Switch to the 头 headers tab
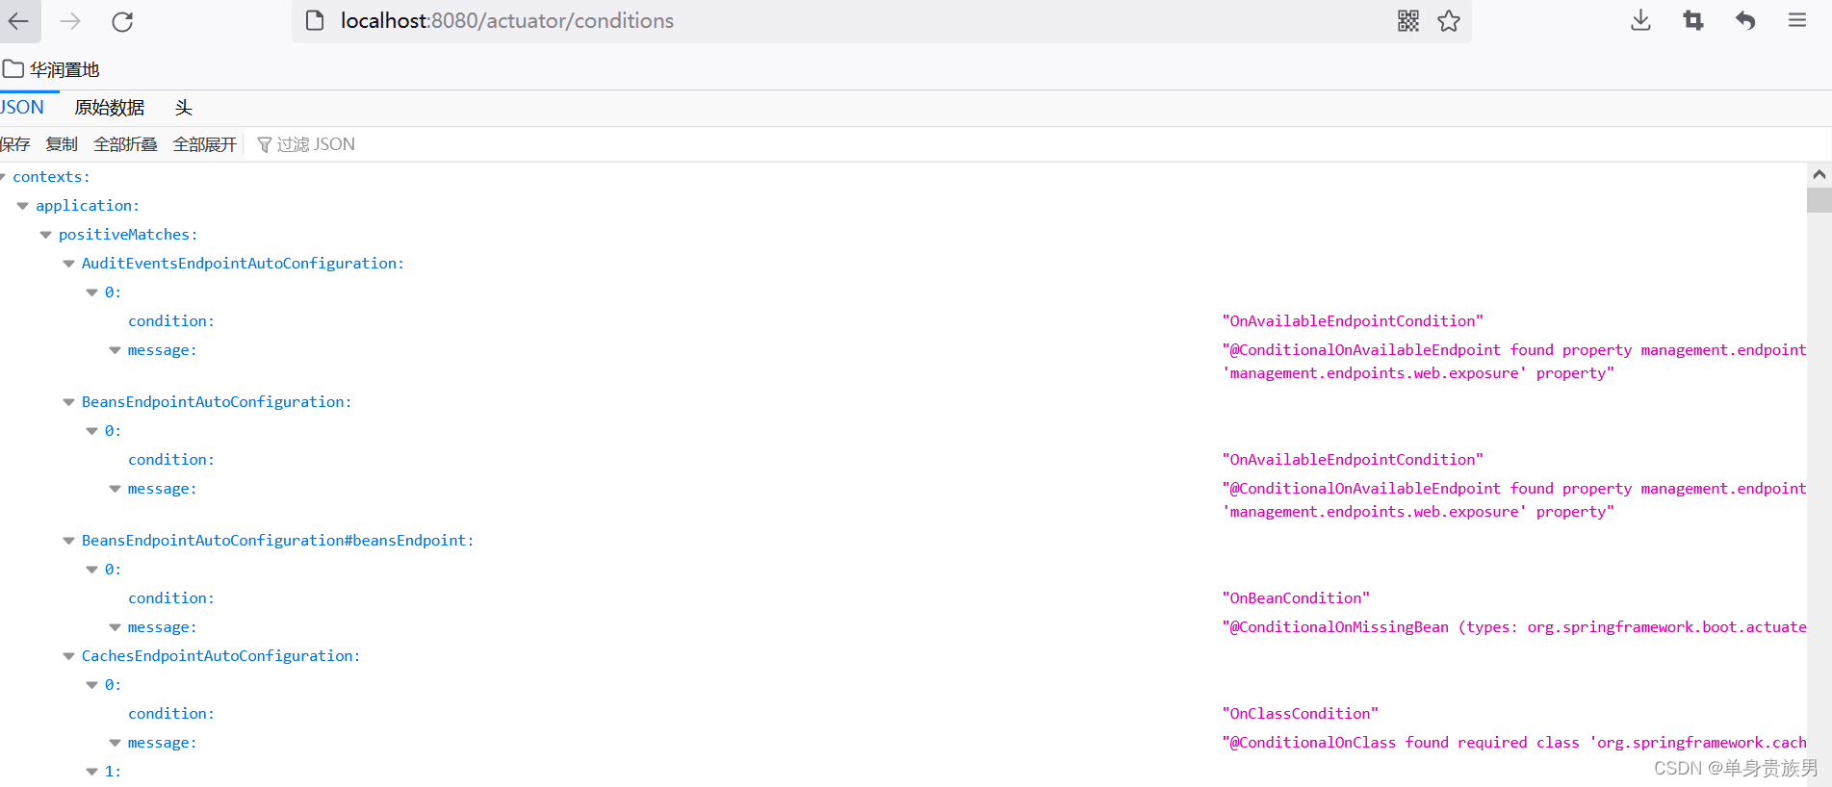The height and width of the screenshot is (787, 1832). 184,108
